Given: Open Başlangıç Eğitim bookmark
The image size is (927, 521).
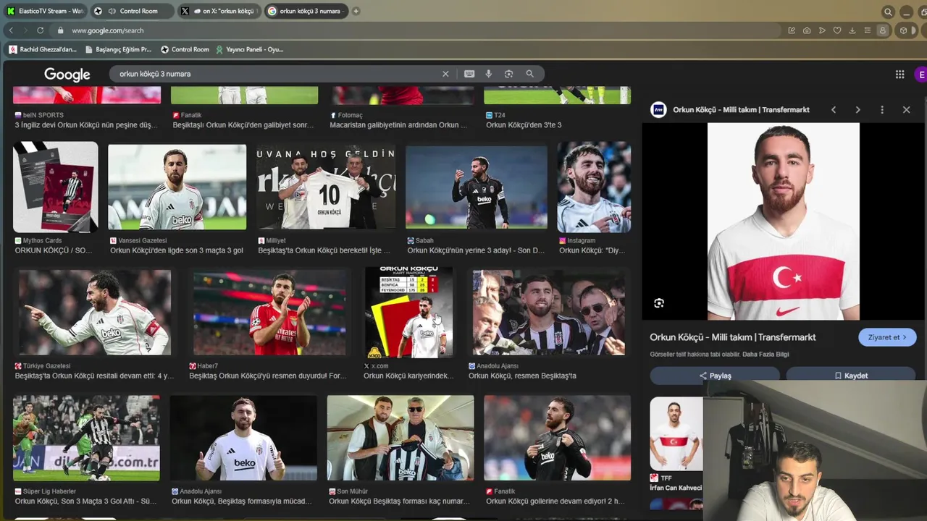Looking at the screenshot, I should (118, 49).
